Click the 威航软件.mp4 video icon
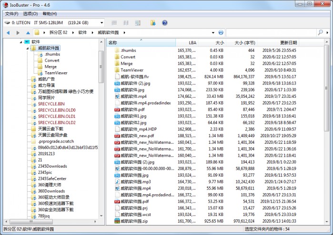Image resolution: width=333 pixels, height=235 pixels. (117, 96)
